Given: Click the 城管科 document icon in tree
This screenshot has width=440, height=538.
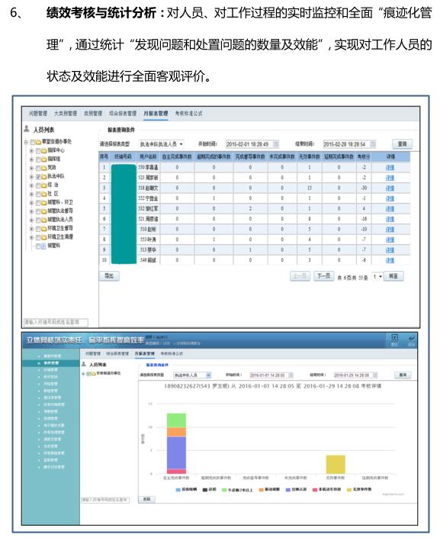Looking at the screenshot, I should pos(43,246).
